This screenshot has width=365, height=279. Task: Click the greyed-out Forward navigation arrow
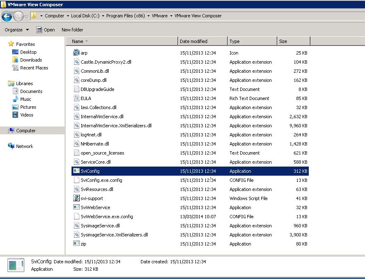(x=18, y=16)
